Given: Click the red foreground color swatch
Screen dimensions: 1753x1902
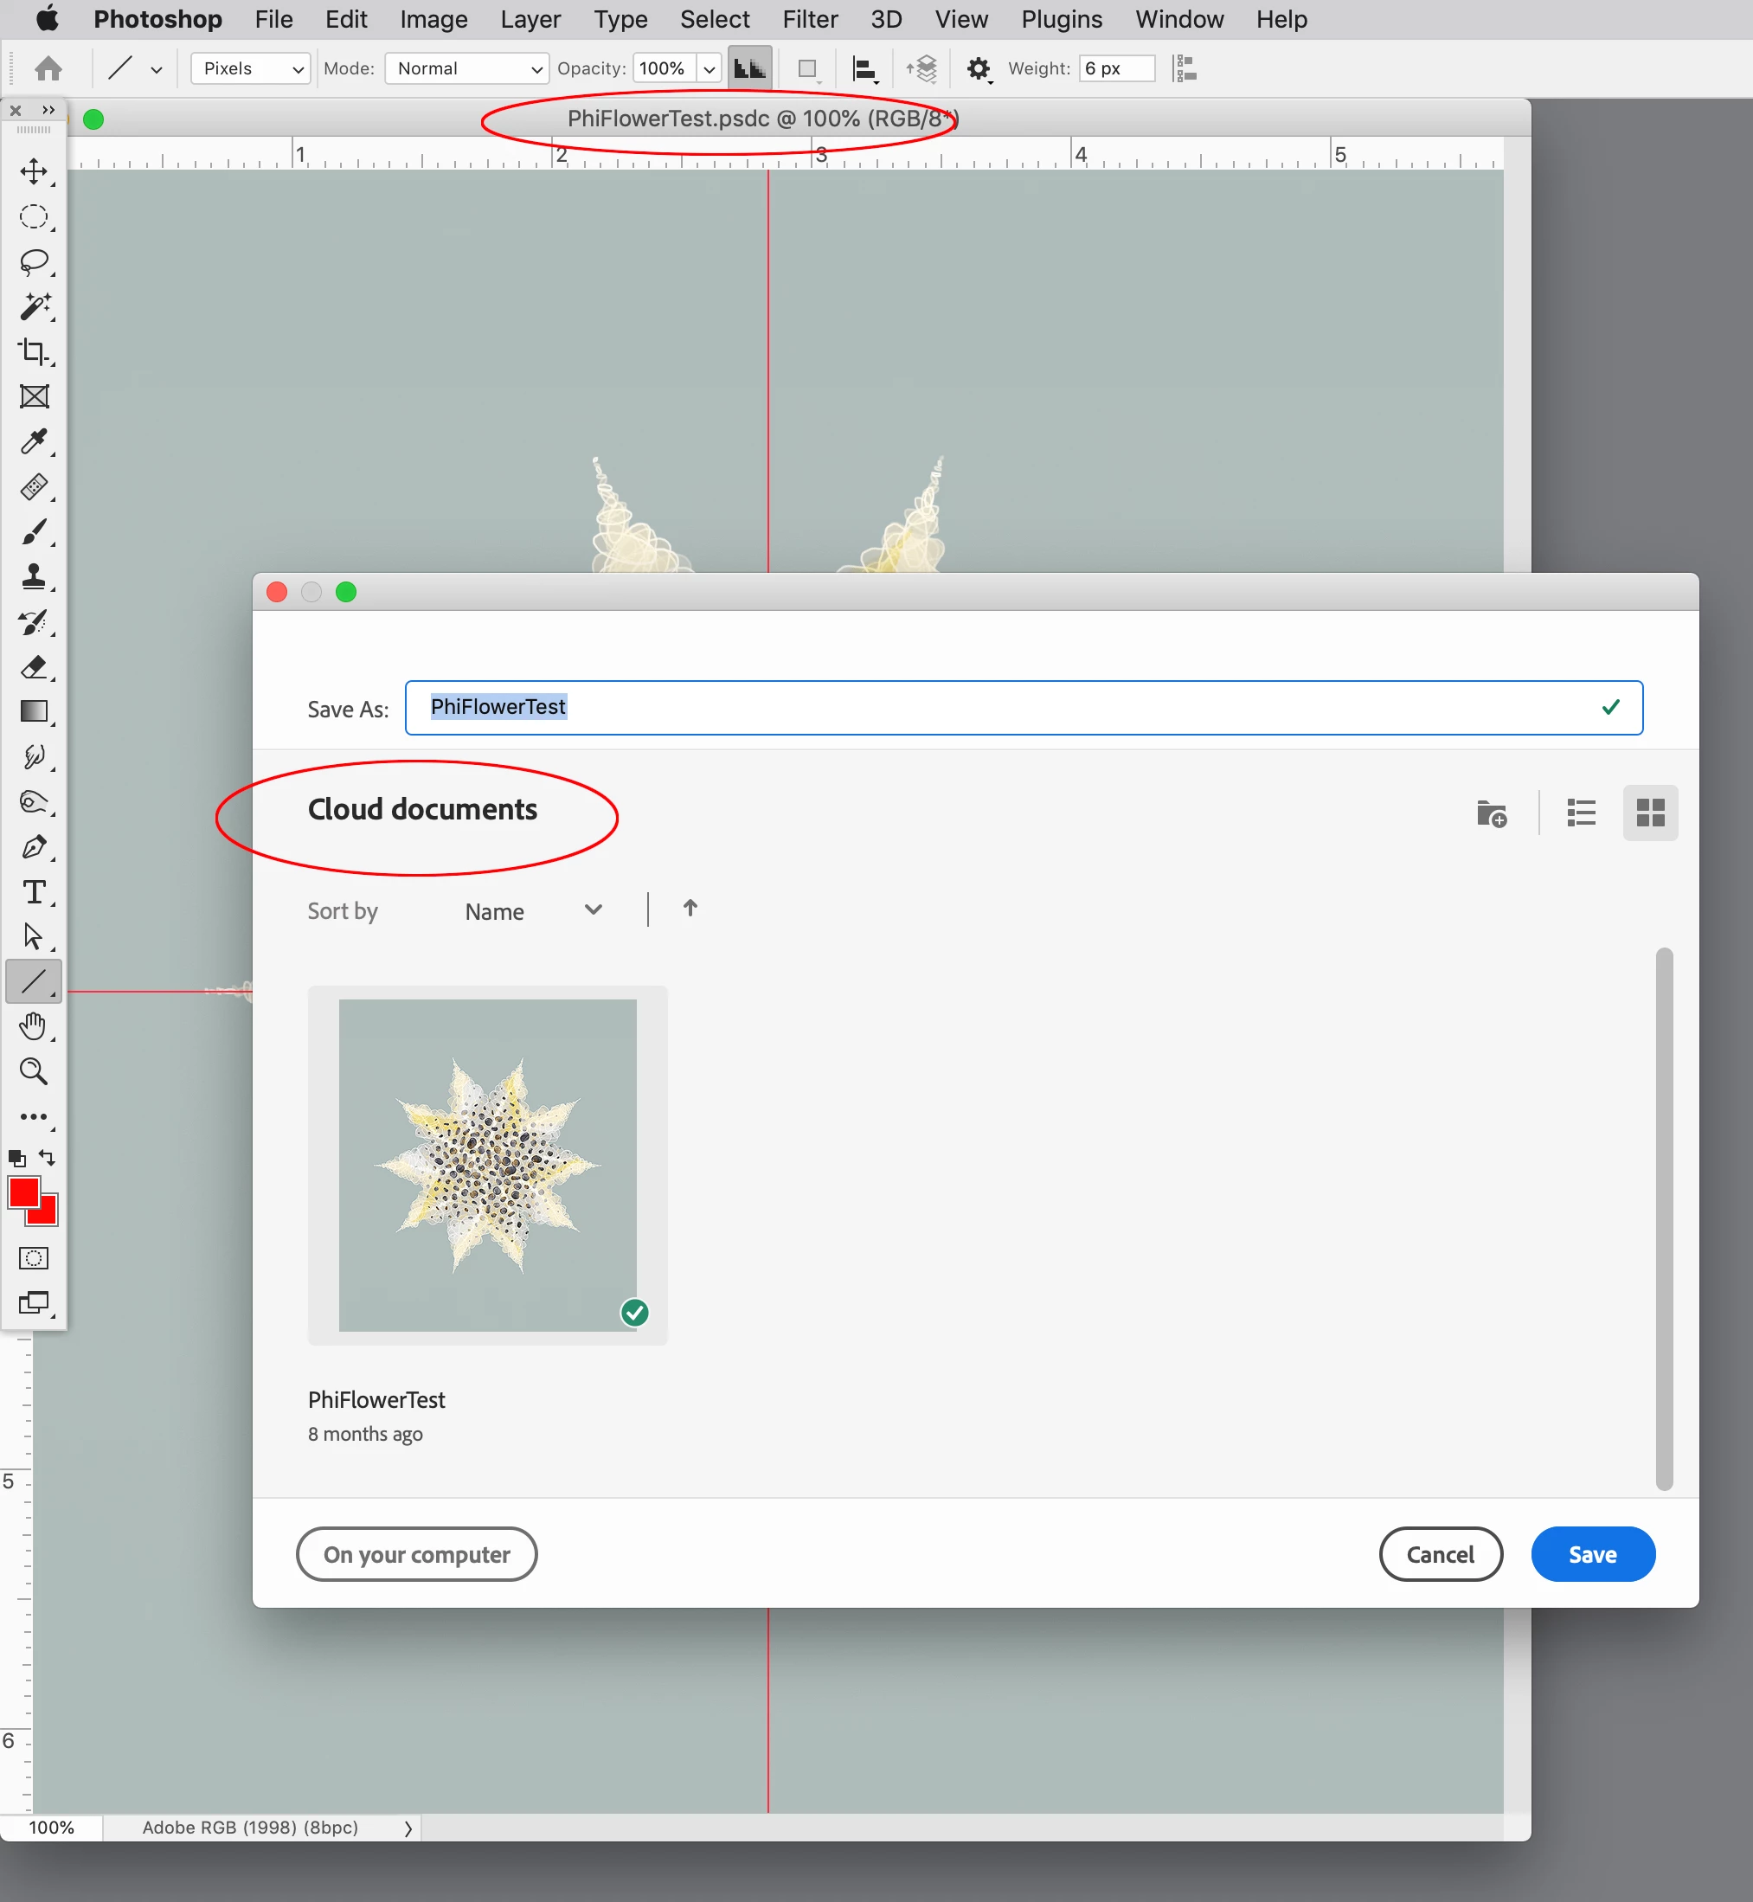Looking at the screenshot, I should [x=22, y=1192].
